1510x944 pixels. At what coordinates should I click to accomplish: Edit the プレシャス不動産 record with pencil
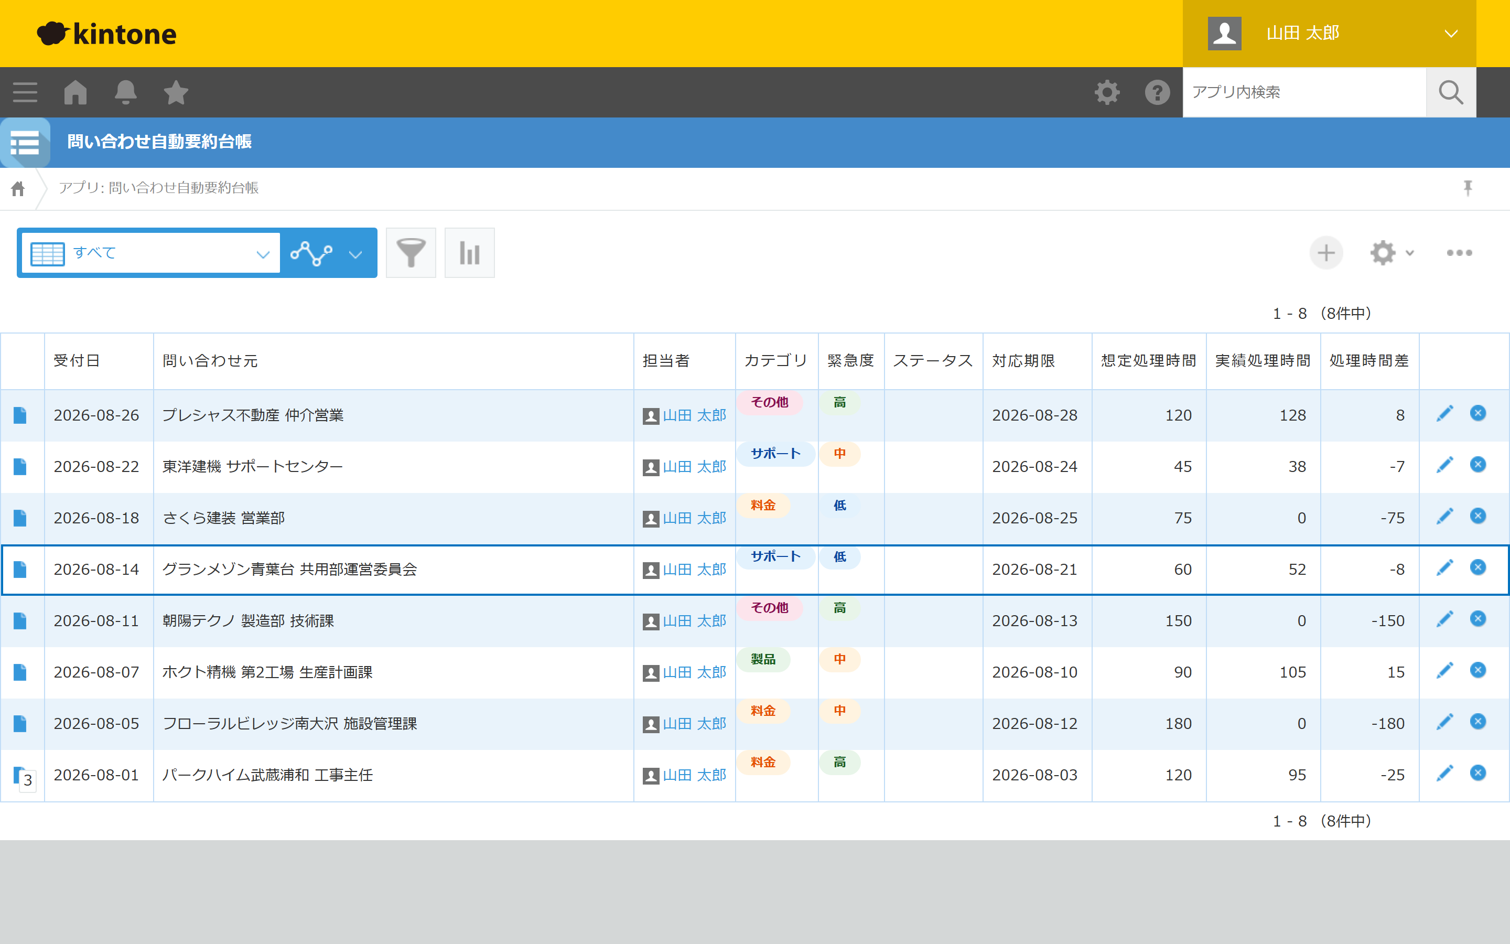pyautogui.click(x=1444, y=413)
